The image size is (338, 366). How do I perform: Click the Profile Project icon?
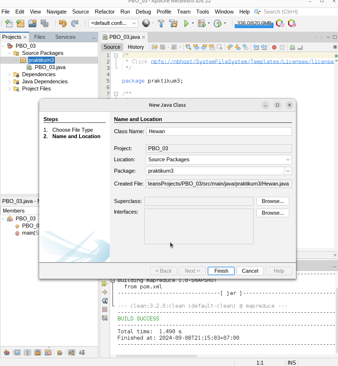point(218,23)
